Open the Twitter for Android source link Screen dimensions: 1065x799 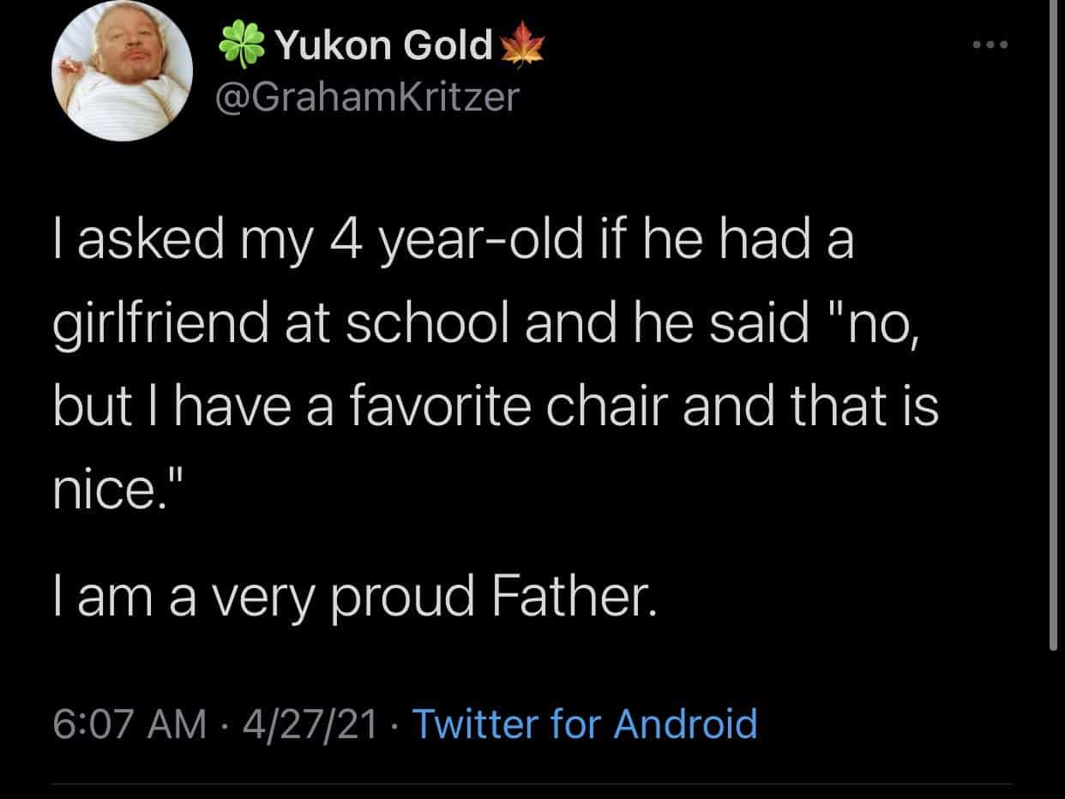click(585, 724)
